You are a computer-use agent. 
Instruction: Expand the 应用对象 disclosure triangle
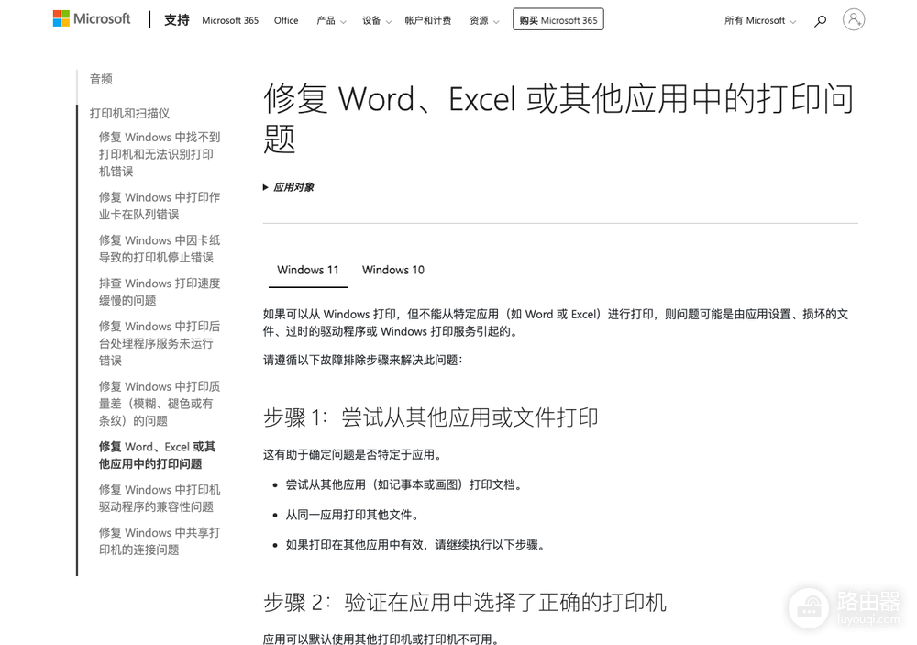pos(288,187)
